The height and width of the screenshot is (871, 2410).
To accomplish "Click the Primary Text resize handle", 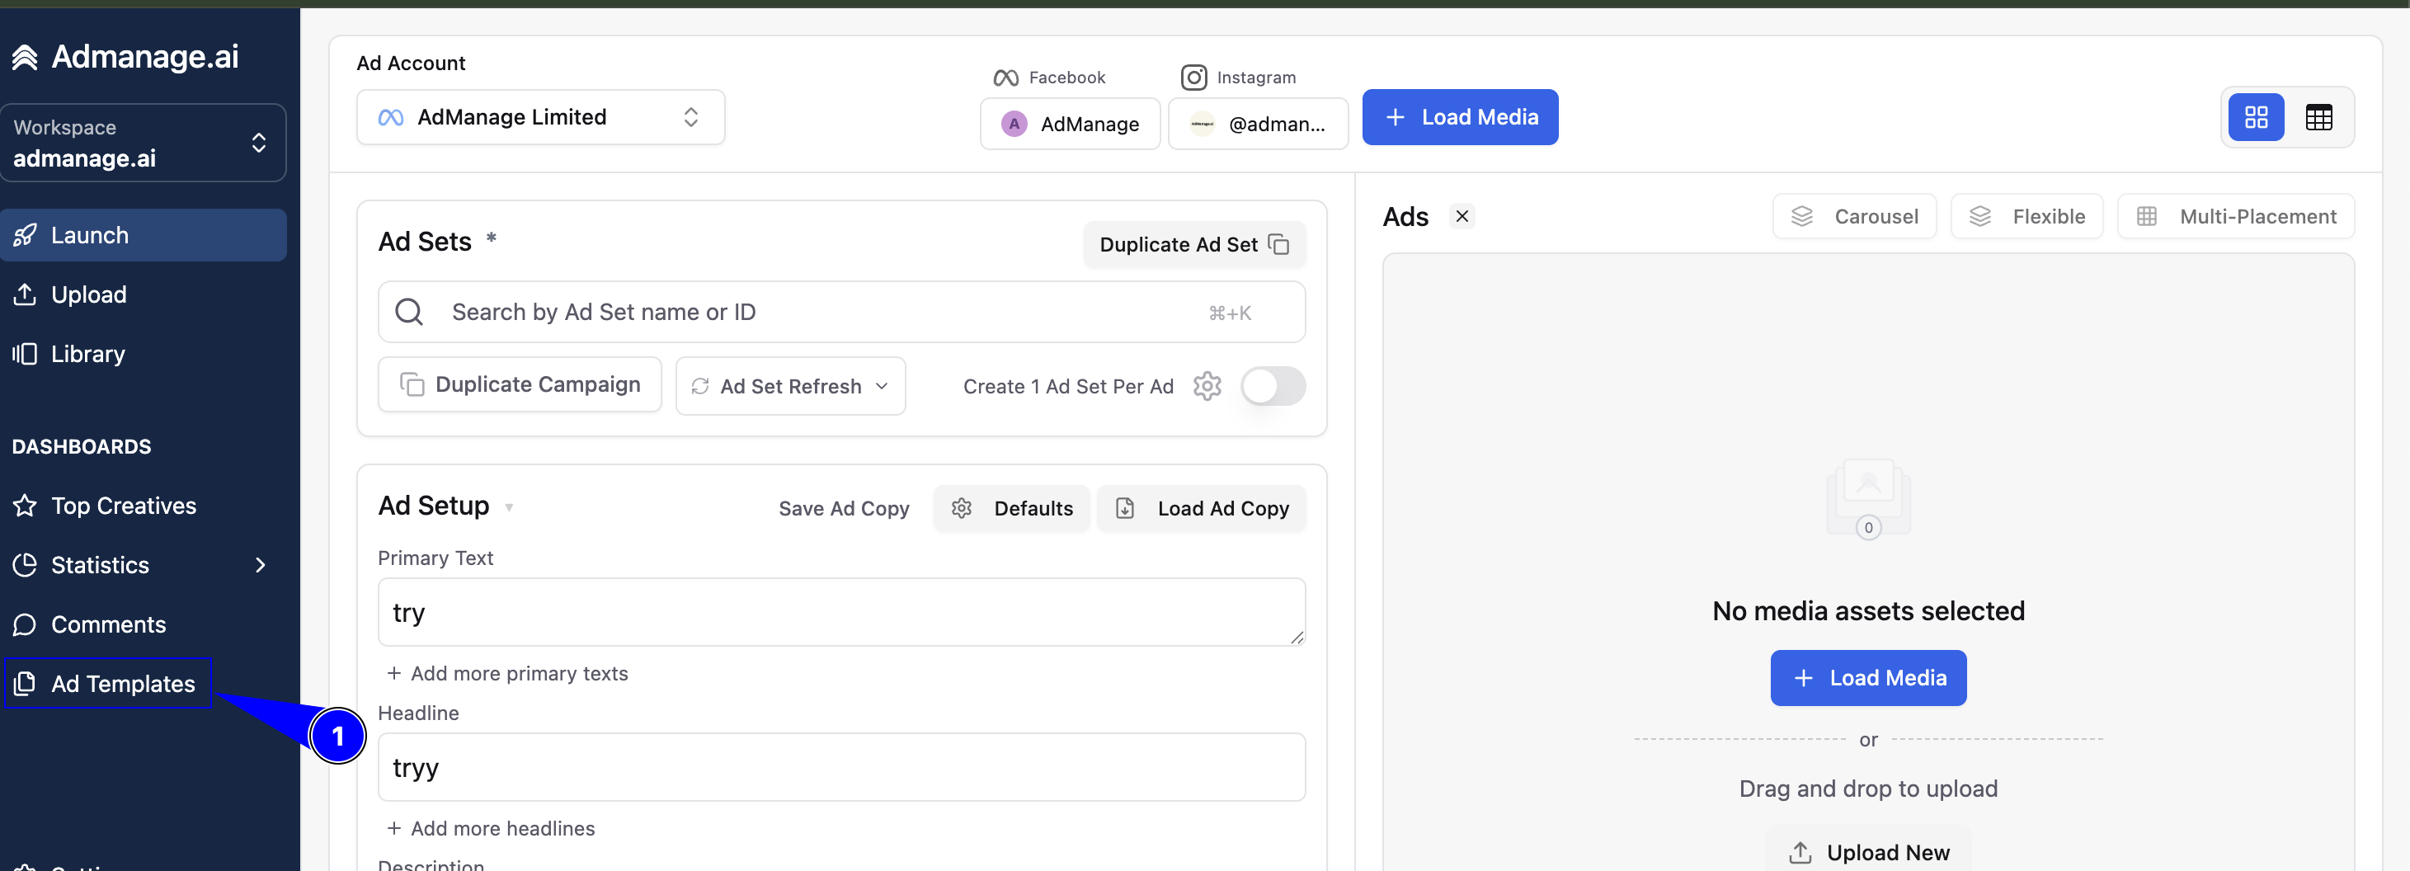I will pyautogui.click(x=1297, y=637).
